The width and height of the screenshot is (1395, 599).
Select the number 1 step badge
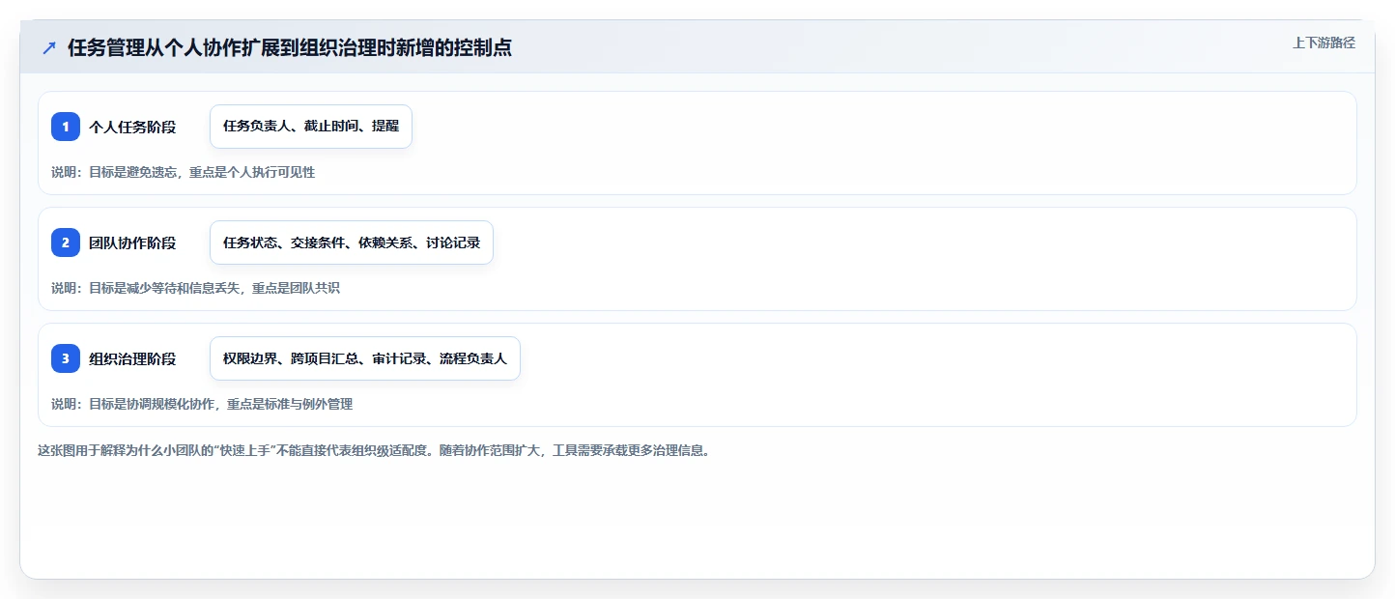[66, 127]
